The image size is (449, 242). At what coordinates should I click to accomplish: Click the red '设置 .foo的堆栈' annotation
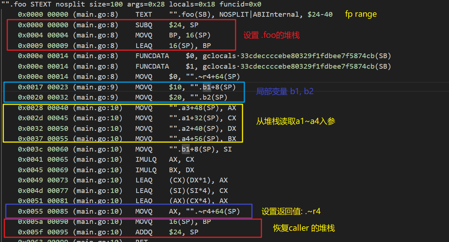click(271, 35)
